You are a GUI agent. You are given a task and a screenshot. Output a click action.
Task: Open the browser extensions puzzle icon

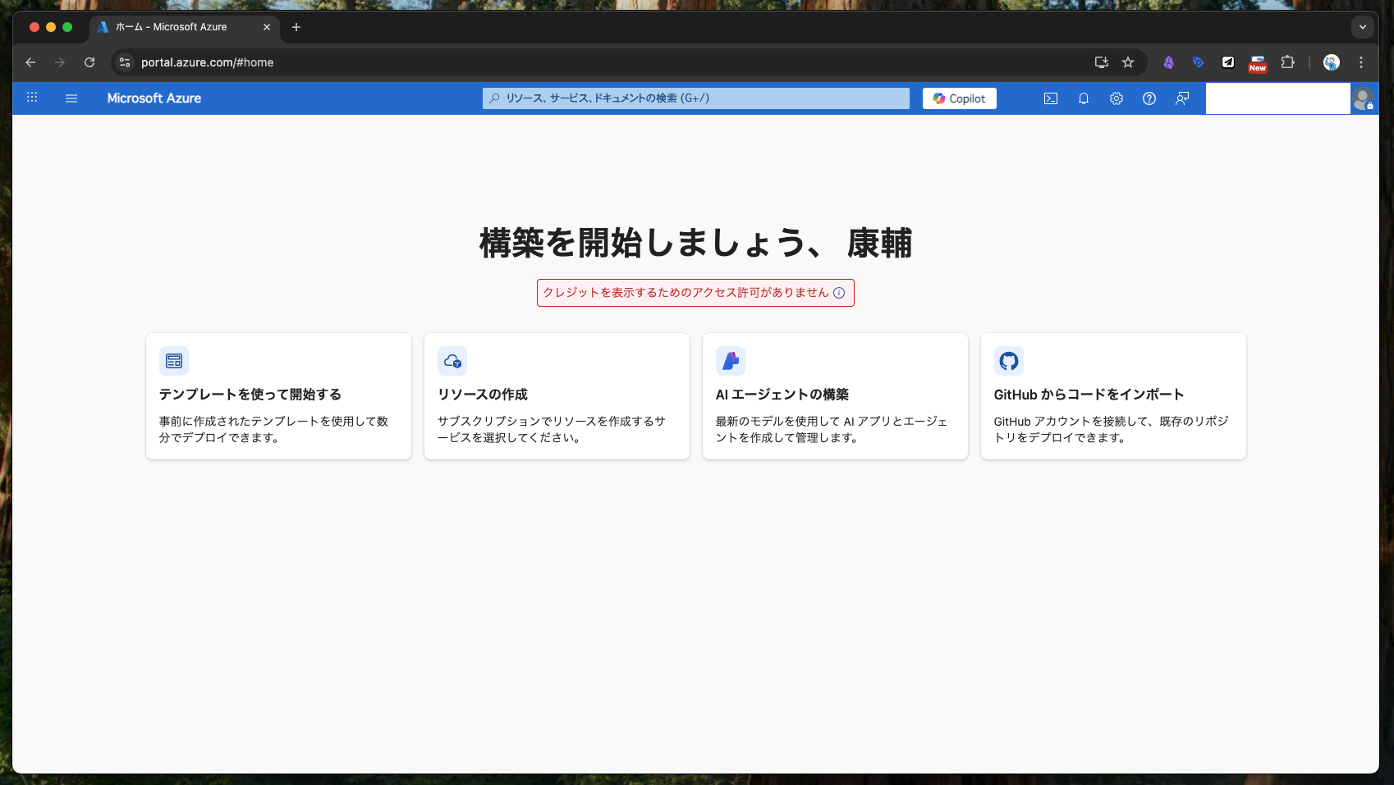1287,62
